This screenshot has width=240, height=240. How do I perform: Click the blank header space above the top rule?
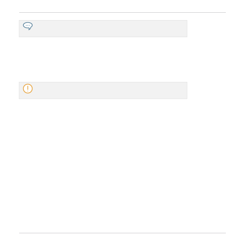coord(123,6)
